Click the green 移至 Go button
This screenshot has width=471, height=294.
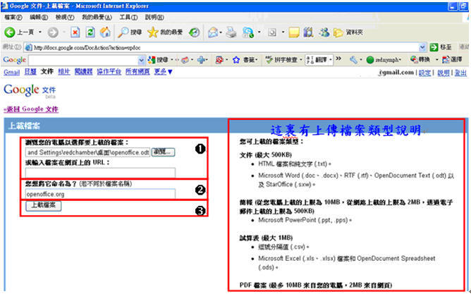[x=441, y=47]
